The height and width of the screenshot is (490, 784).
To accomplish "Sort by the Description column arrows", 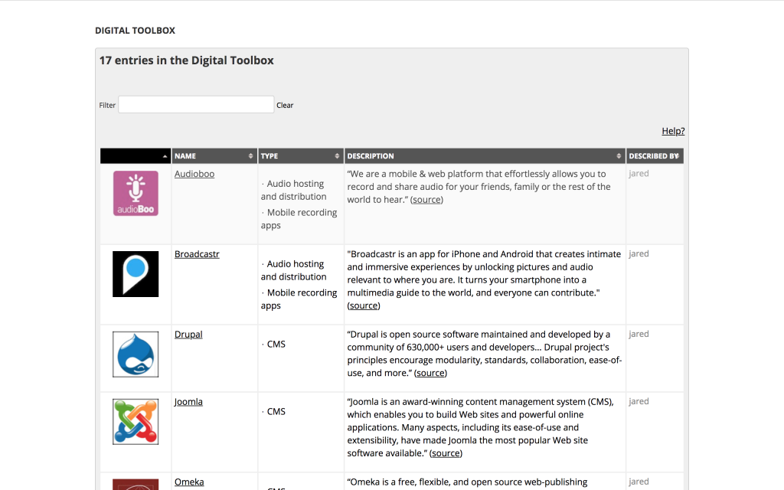I will (619, 156).
